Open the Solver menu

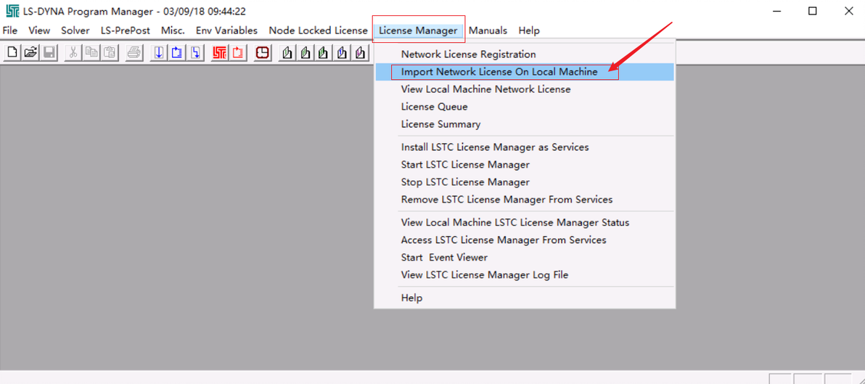(75, 30)
